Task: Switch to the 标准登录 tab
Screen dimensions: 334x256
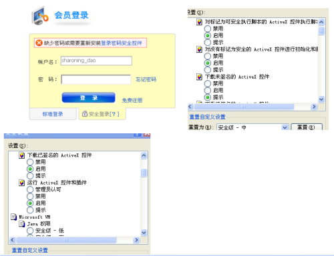Action: click(53, 114)
